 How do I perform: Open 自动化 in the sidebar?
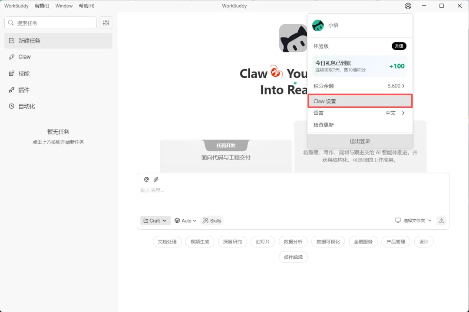[x=58, y=106]
